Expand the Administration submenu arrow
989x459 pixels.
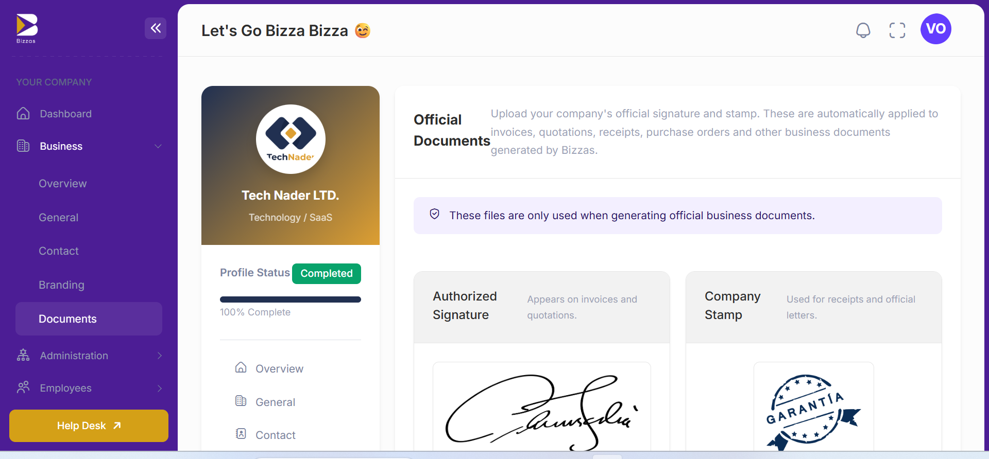pyautogui.click(x=160, y=356)
